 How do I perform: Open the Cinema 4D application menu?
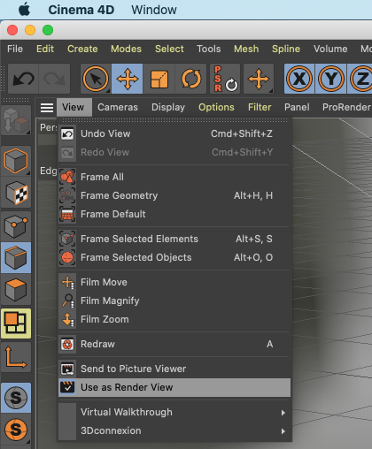81,10
